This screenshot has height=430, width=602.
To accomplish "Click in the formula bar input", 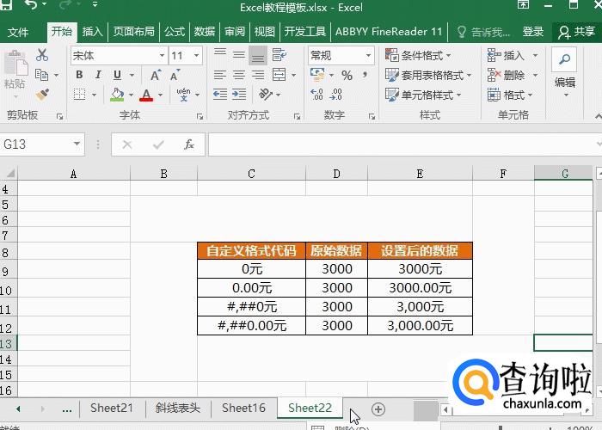I will click(x=403, y=144).
